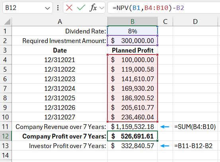Click the 12/312026 date cell

60,107
